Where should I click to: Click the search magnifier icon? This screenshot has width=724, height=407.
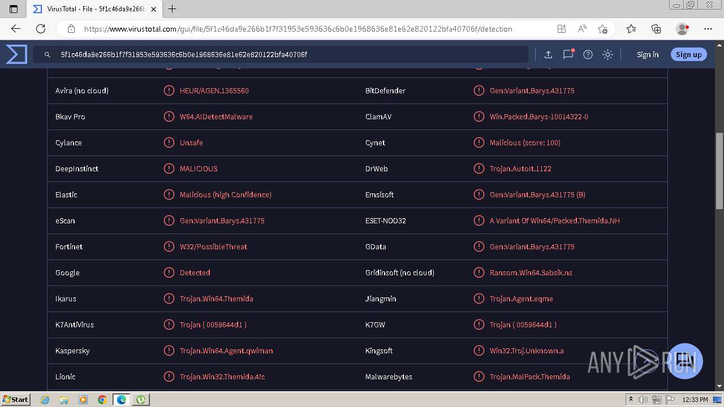[48, 55]
